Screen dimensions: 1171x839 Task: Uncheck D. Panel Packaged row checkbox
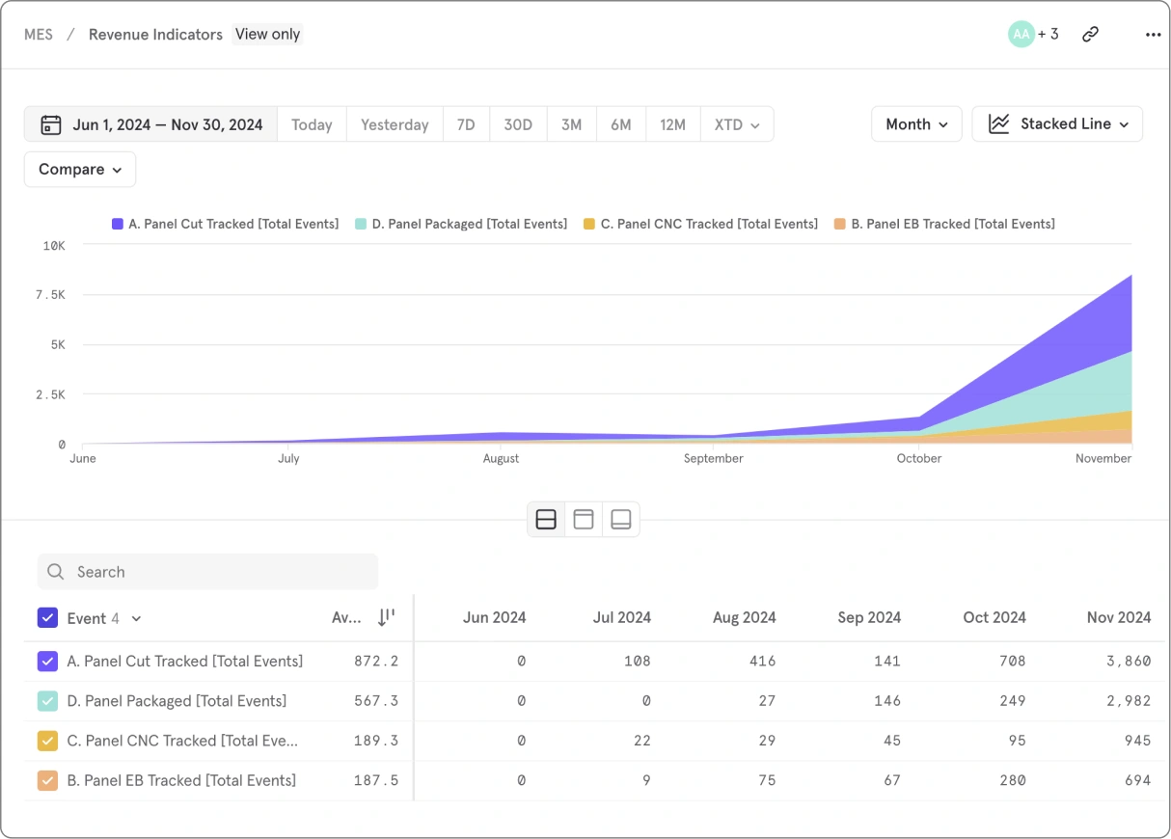tap(47, 701)
